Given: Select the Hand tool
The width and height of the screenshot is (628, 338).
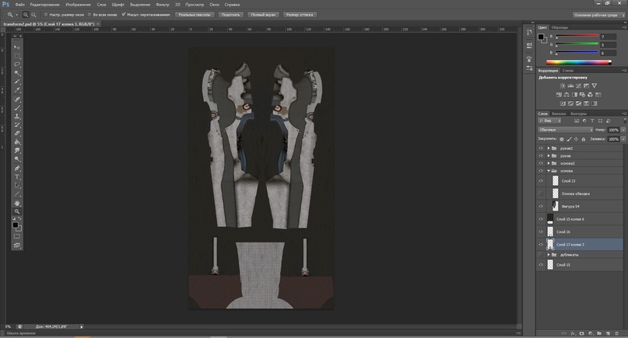Looking at the screenshot, I should 17,203.
